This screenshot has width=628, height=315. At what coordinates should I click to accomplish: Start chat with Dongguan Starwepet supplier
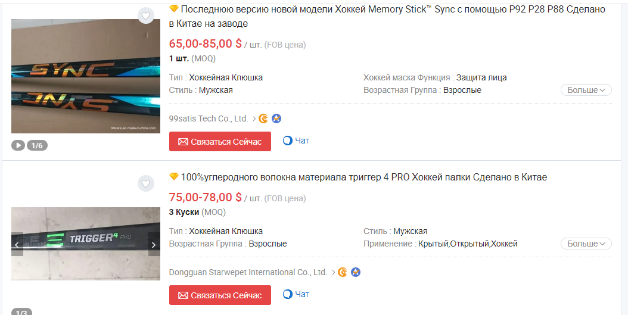(296, 295)
